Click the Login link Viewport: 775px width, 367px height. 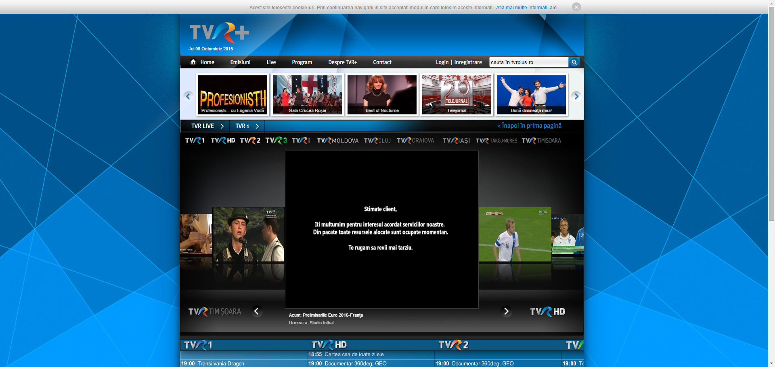click(x=442, y=62)
